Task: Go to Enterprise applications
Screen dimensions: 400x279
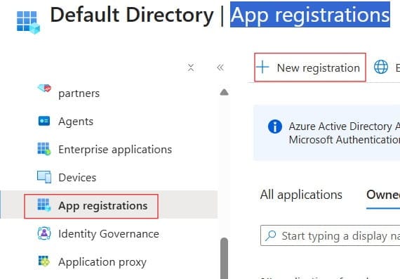Action: (x=115, y=150)
